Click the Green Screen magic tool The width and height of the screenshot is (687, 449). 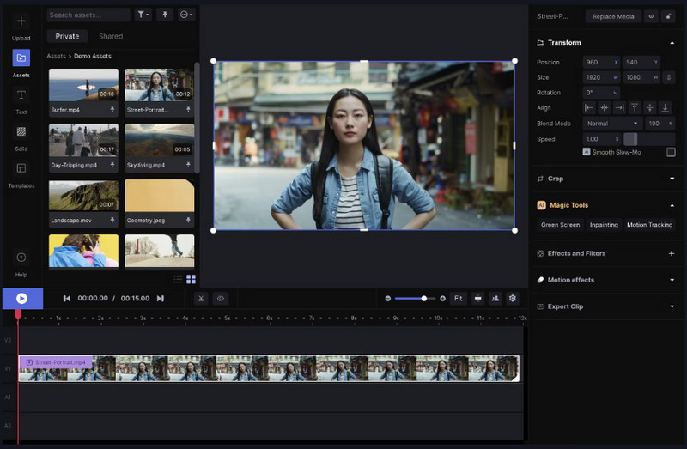coord(560,225)
